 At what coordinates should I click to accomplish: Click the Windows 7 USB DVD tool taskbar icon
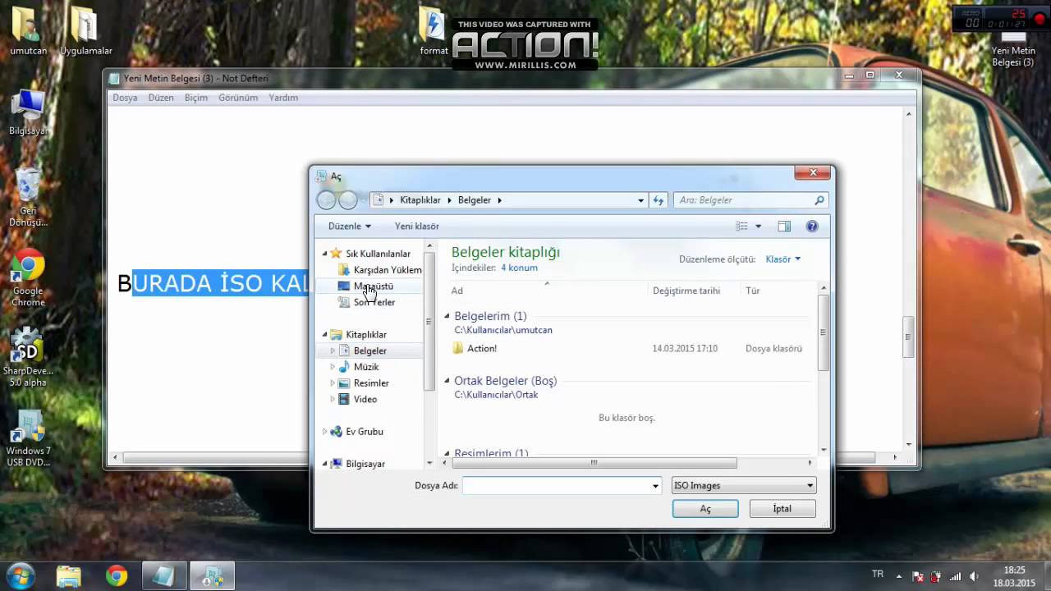(x=213, y=576)
